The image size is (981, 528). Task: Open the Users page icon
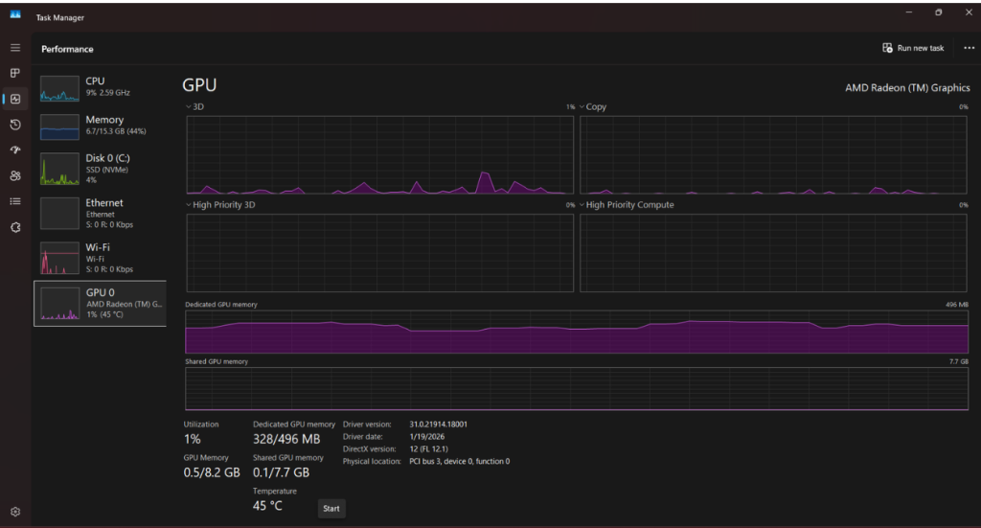(x=15, y=175)
